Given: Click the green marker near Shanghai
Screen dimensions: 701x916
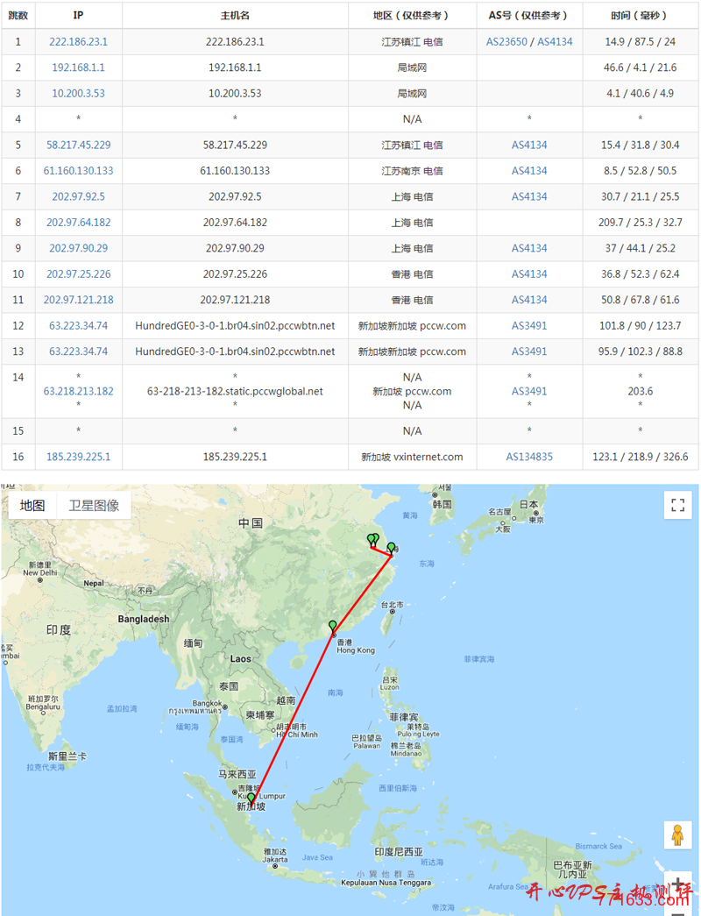Looking at the screenshot, I should click(x=392, y=545).
